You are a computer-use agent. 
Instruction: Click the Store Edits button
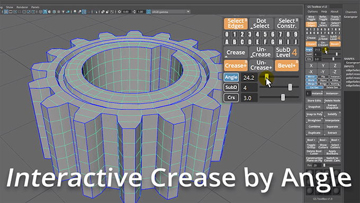[x=314, y=100]
